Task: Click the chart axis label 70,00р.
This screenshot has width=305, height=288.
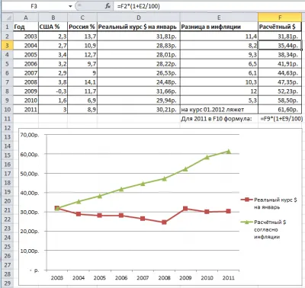Action: click(30, 135)
